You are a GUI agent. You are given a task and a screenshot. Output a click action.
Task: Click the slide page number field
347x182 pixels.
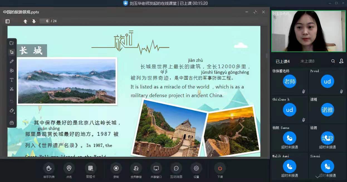click(44, 21)
